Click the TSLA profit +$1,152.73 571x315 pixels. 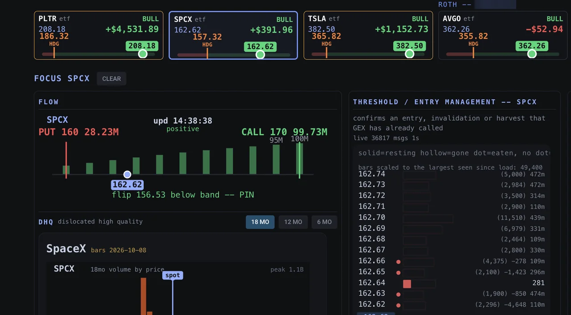(401, 29)
